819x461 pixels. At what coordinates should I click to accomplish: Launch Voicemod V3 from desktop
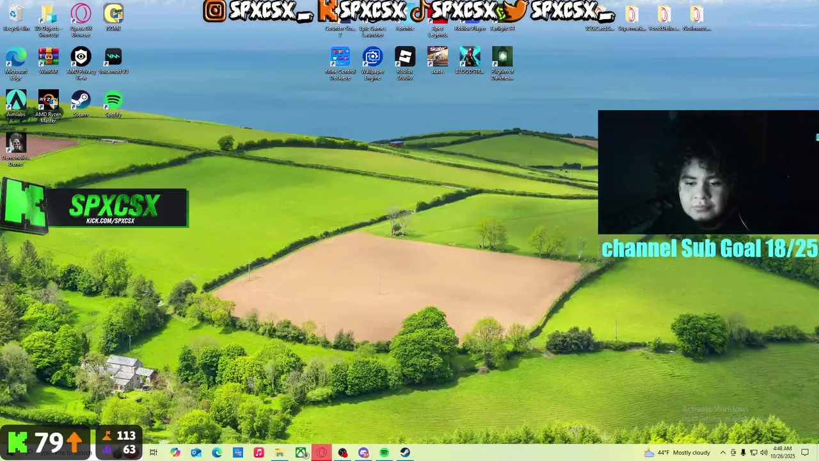tap(113, 60)
